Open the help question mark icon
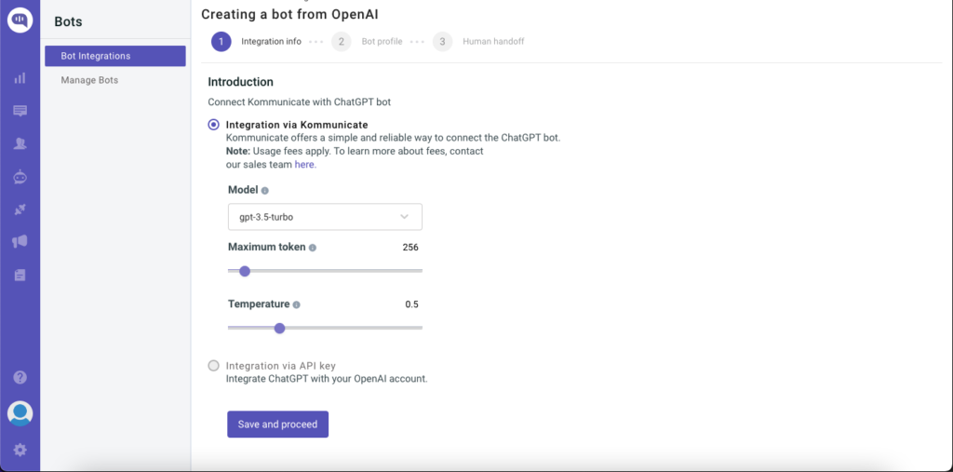 20,377
